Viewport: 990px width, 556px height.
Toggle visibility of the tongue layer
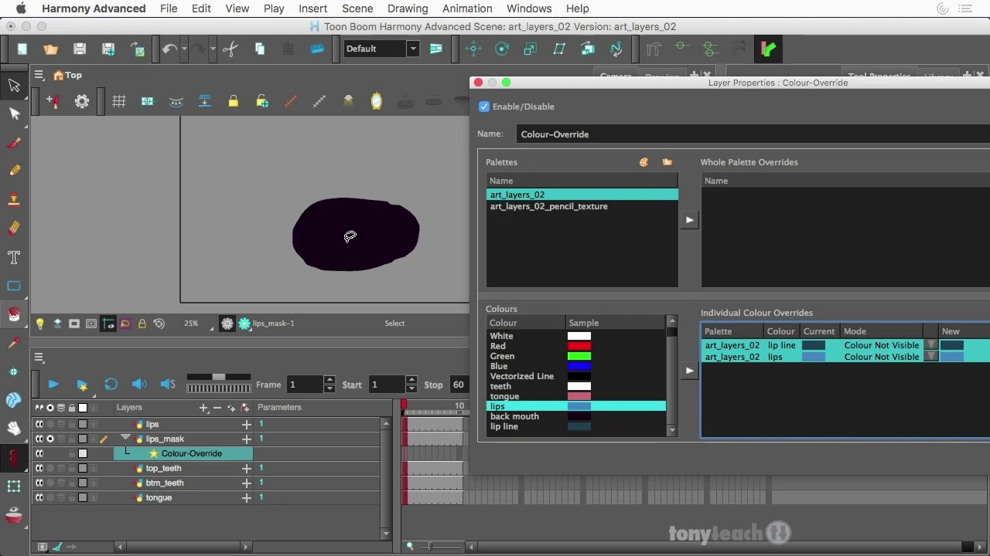39,498
